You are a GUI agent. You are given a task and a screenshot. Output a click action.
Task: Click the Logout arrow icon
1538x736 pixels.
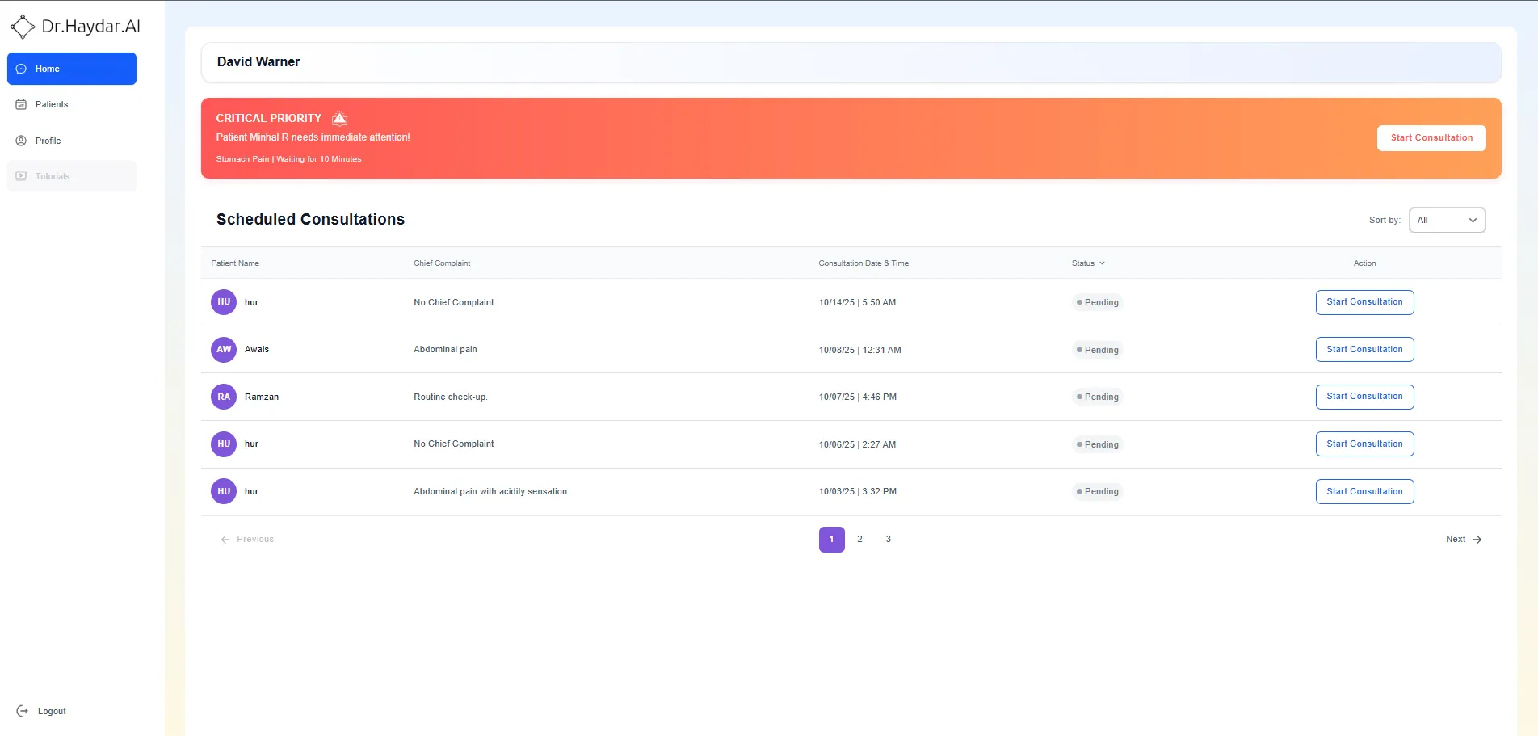point(22,711)
